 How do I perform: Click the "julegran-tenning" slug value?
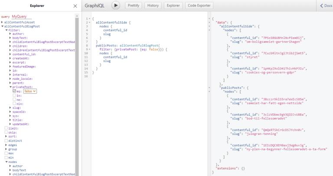pyautogui.click(x=261, y=134)
